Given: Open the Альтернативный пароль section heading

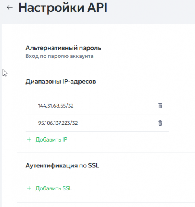Looking at the screenshot, I should pyautogui.click(x=63, y=48).
